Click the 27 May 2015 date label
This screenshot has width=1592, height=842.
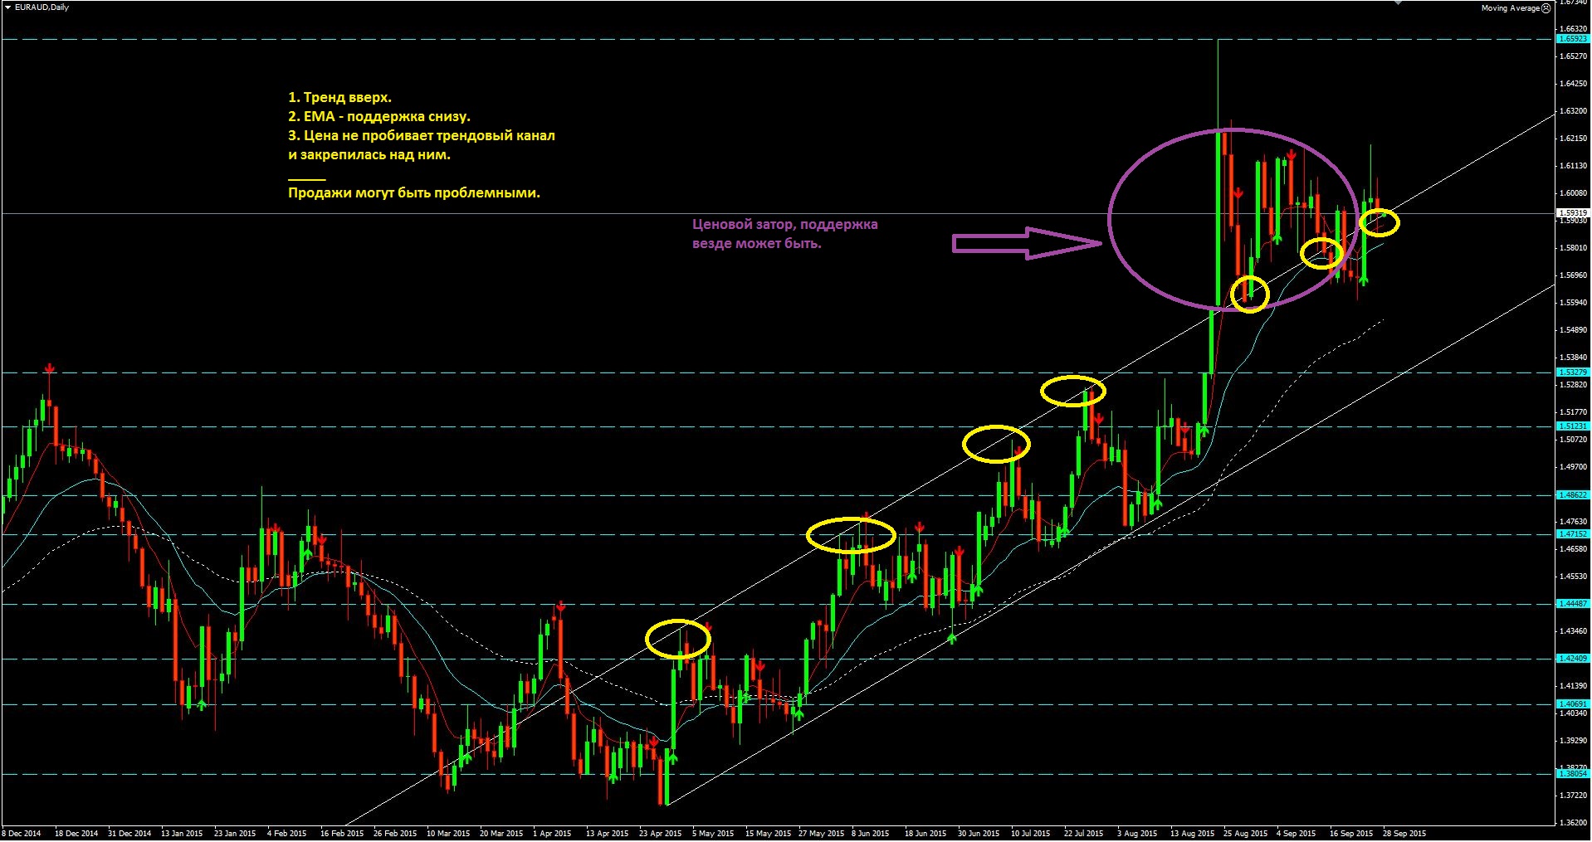pyautogui.click(x=822, y=834)
